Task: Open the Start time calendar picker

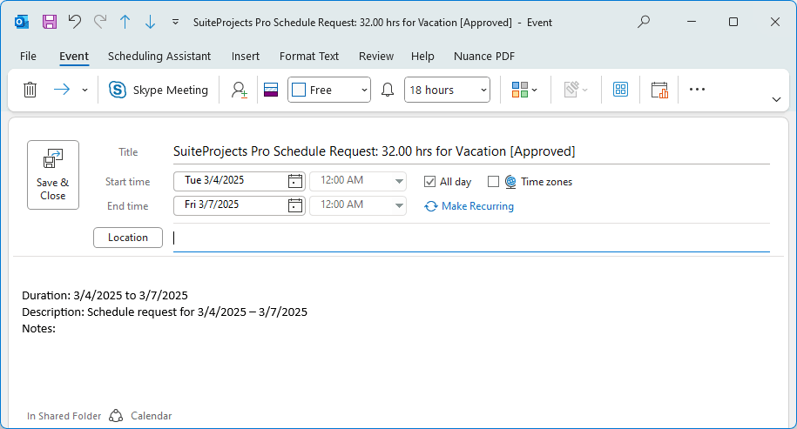Action: [x=294, y=181]
